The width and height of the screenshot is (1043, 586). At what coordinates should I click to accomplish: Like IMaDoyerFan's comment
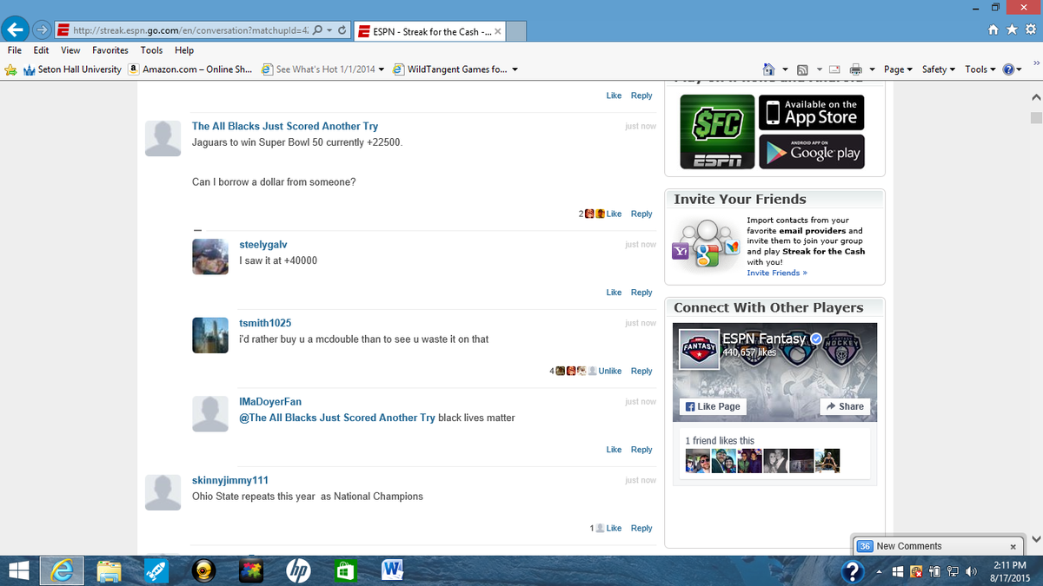(614, 450)
